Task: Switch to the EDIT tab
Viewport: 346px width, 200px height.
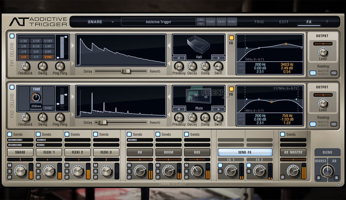Action: (x=284, y=22)
